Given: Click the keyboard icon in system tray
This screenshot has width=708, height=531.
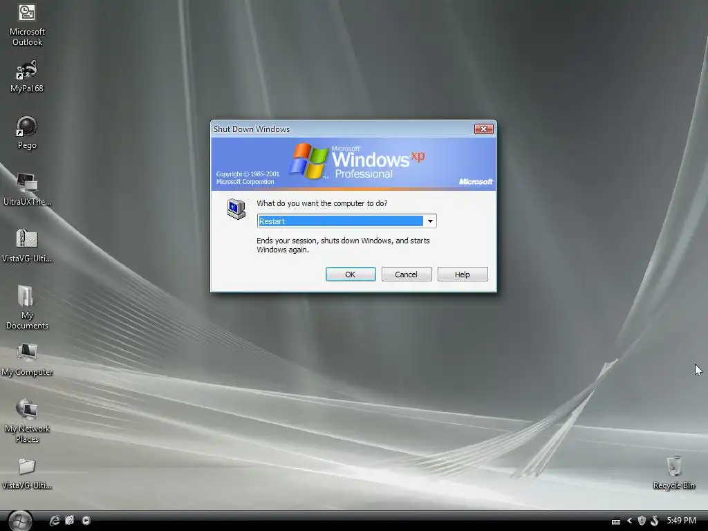Looking at the screenshot, I should 616,521.
